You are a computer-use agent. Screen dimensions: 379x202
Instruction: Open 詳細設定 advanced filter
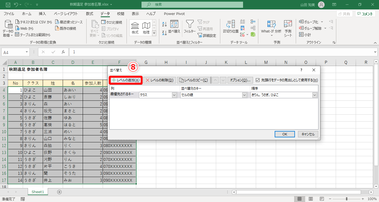[207, 35]
